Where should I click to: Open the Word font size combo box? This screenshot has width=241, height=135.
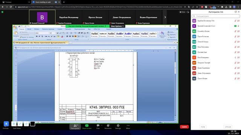(x=53, y=33)
